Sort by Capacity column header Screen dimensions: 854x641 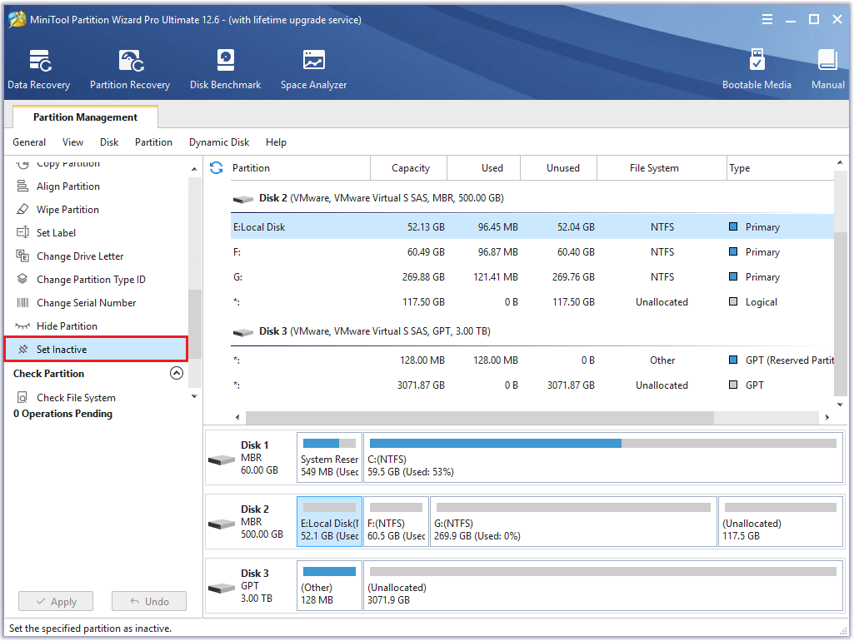click(x=411, y=167)
